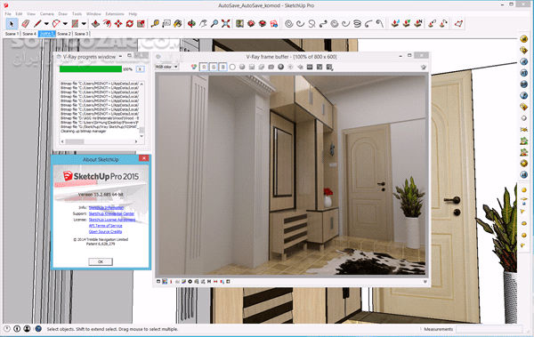
Task: Open SketchUp License Agreement link
Action: 112,220
